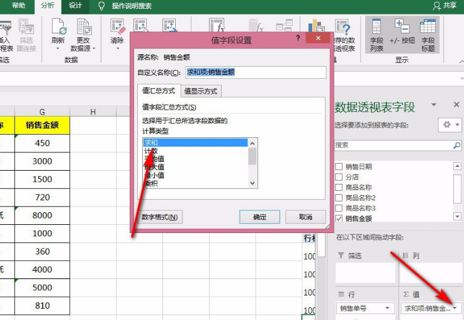Click the cell containing 450
464x320 pixels.
[x=42, y=143]
